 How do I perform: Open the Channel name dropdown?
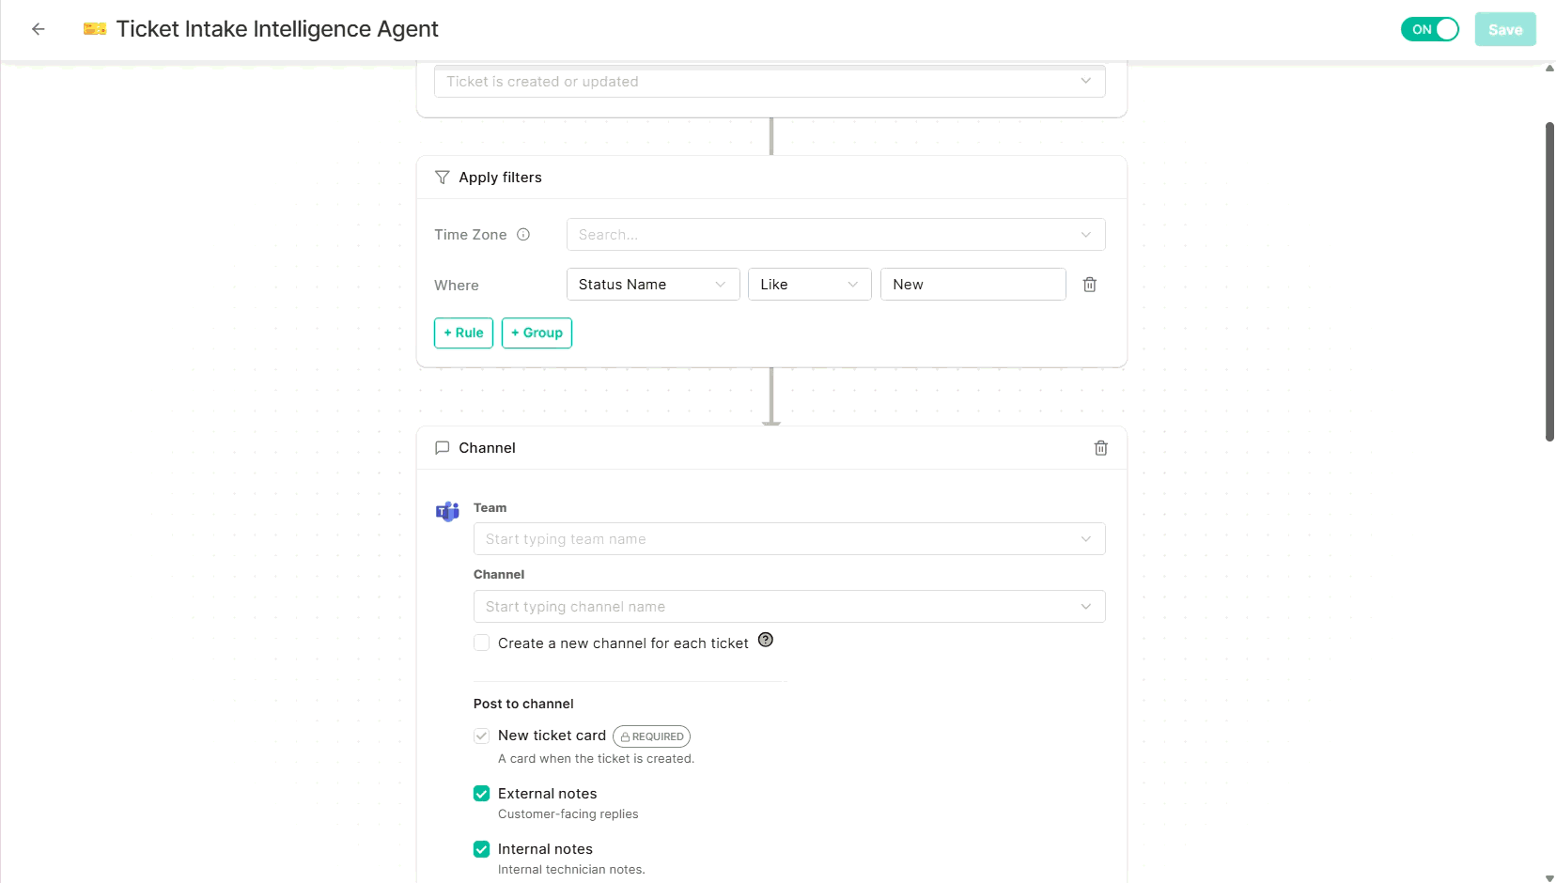(x=789, y=607)
